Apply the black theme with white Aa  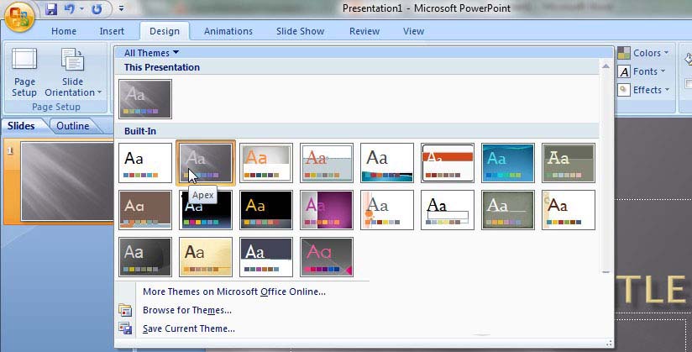point(206,210)
